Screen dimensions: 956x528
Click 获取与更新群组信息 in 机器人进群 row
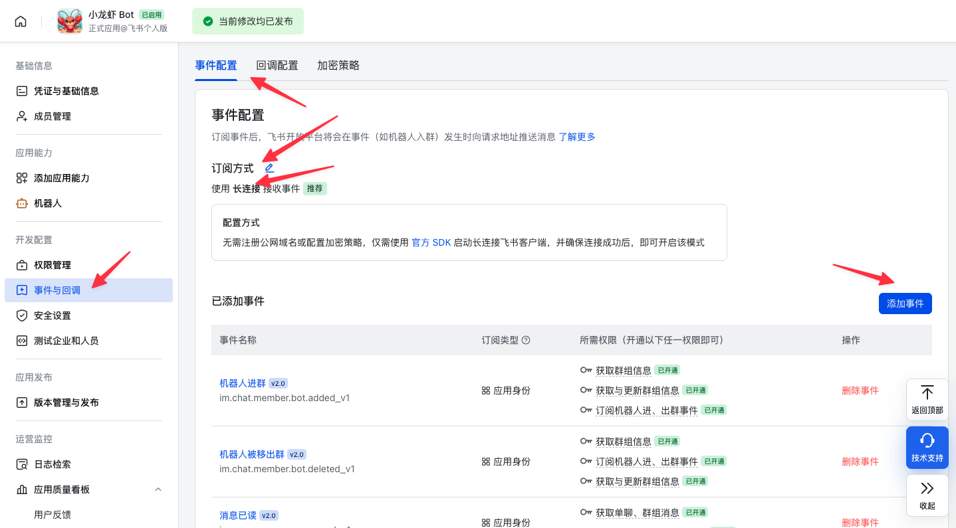[638, 391]
